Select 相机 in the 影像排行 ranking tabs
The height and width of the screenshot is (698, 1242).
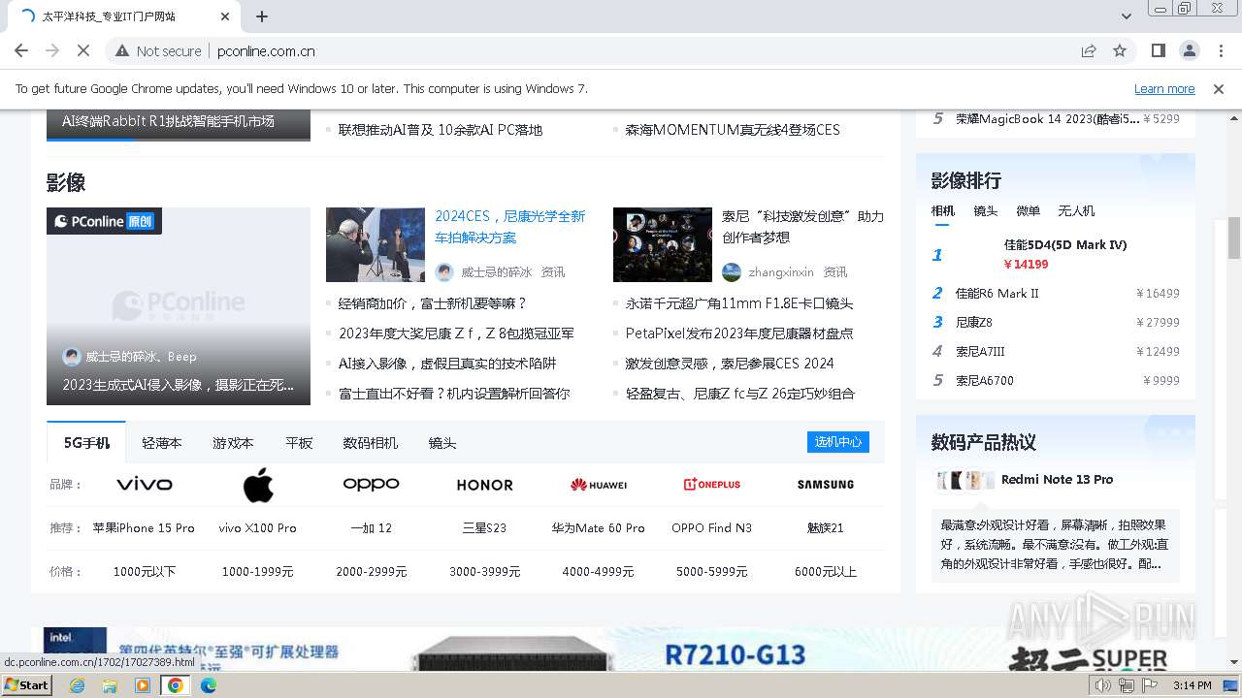(943, 210)
